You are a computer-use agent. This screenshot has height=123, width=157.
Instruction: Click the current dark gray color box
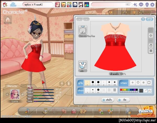[141, 91]
